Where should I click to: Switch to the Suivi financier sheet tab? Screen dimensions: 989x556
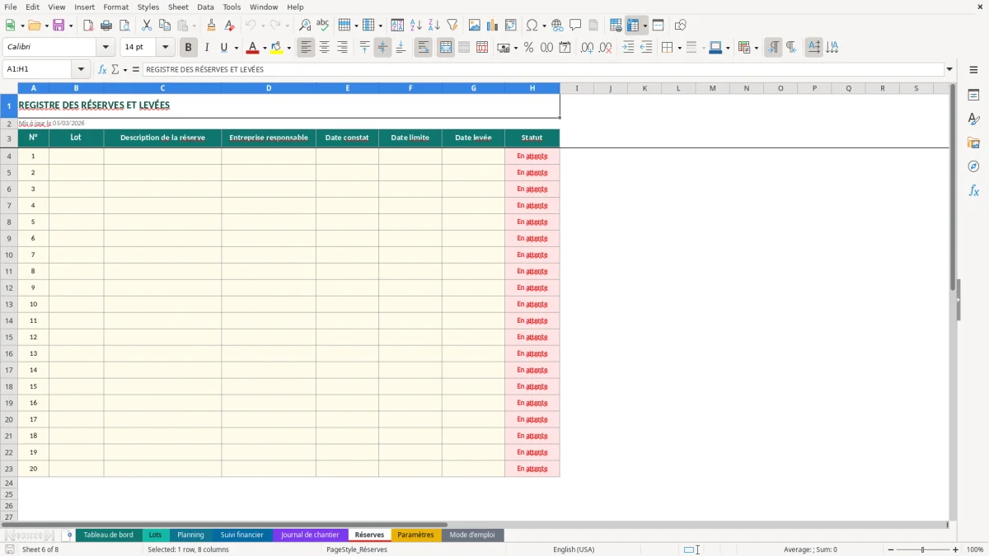click(x=241, y=535)
